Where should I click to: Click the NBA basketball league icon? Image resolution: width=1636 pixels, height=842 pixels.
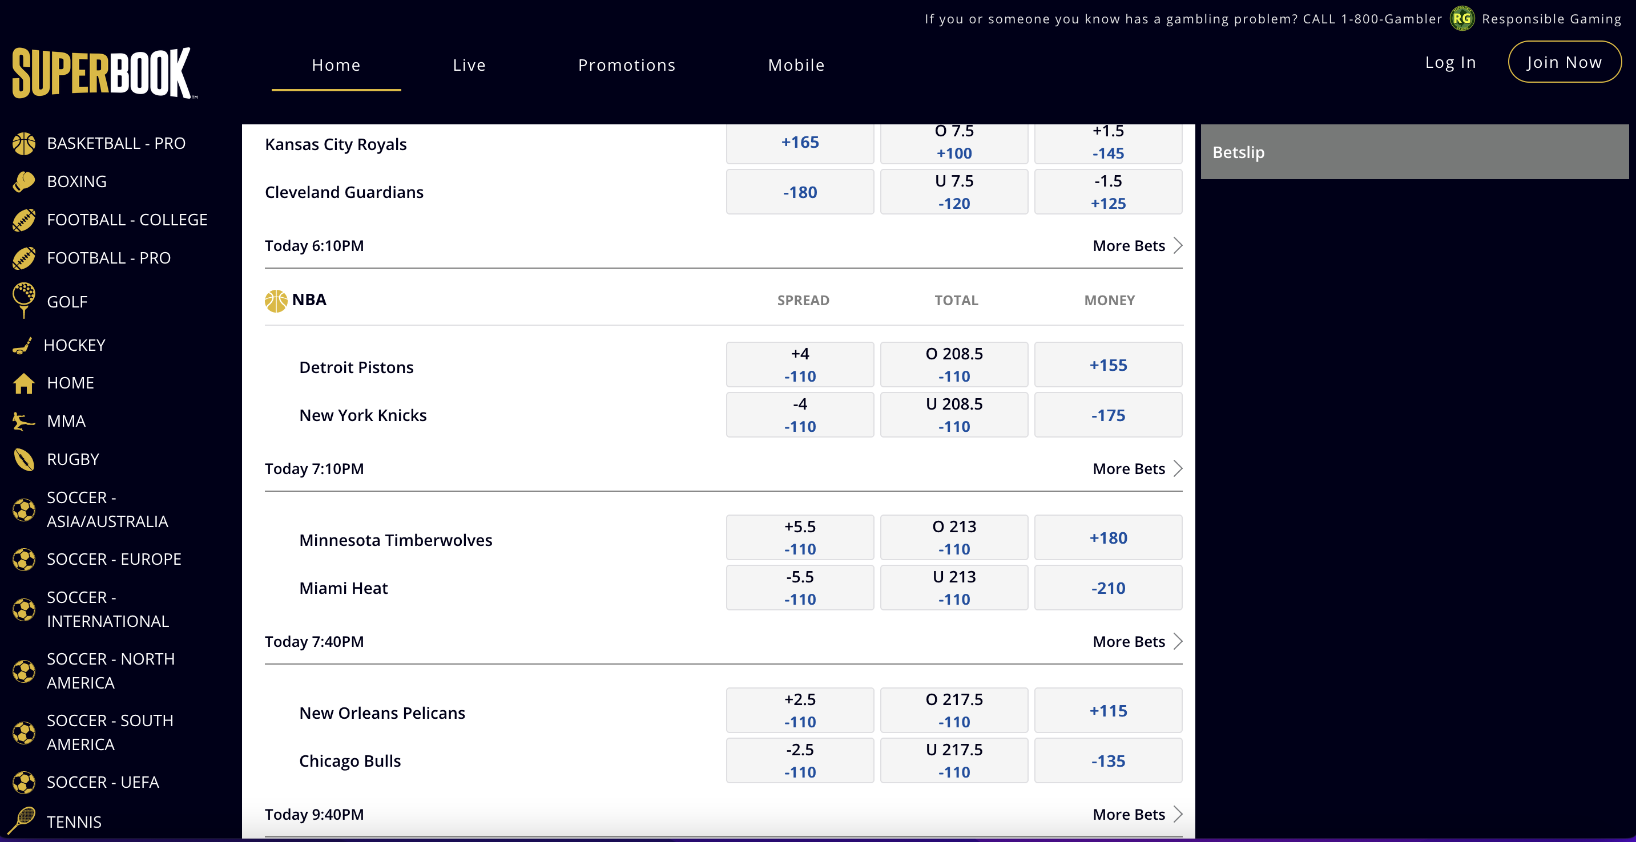[276, 301]
